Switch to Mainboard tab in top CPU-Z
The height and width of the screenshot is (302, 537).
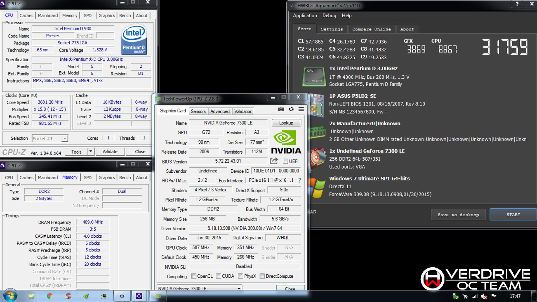coord(48,15)
